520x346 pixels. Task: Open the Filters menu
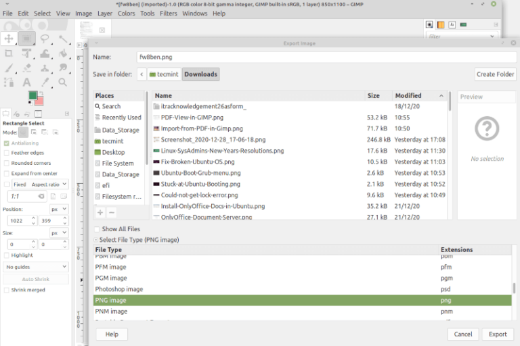(x=168, y=14)
